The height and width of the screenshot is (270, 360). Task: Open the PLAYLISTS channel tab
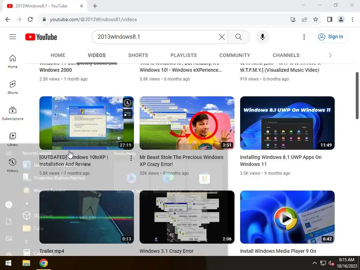[x=184, y=55]
